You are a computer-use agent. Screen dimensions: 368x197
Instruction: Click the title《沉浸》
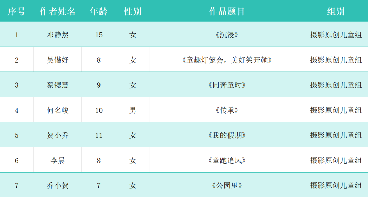point(227,35)
